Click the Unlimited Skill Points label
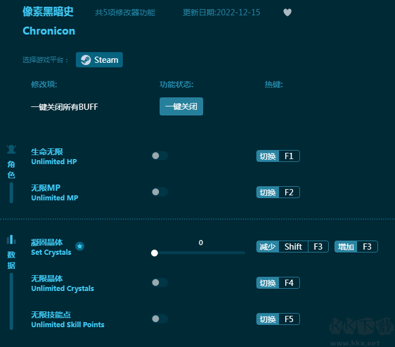This screenshot has height=347, width=395. 67,325
